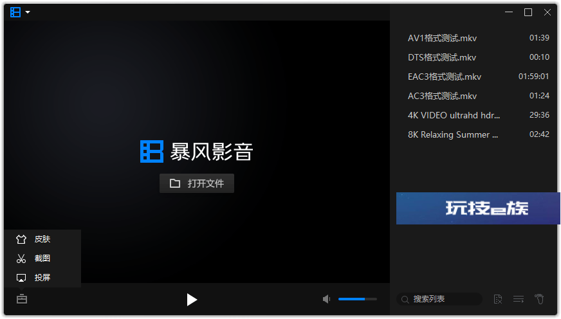Click the 投屏 cast screen icon
Screen dimensions: 561x319
[21, 278]
